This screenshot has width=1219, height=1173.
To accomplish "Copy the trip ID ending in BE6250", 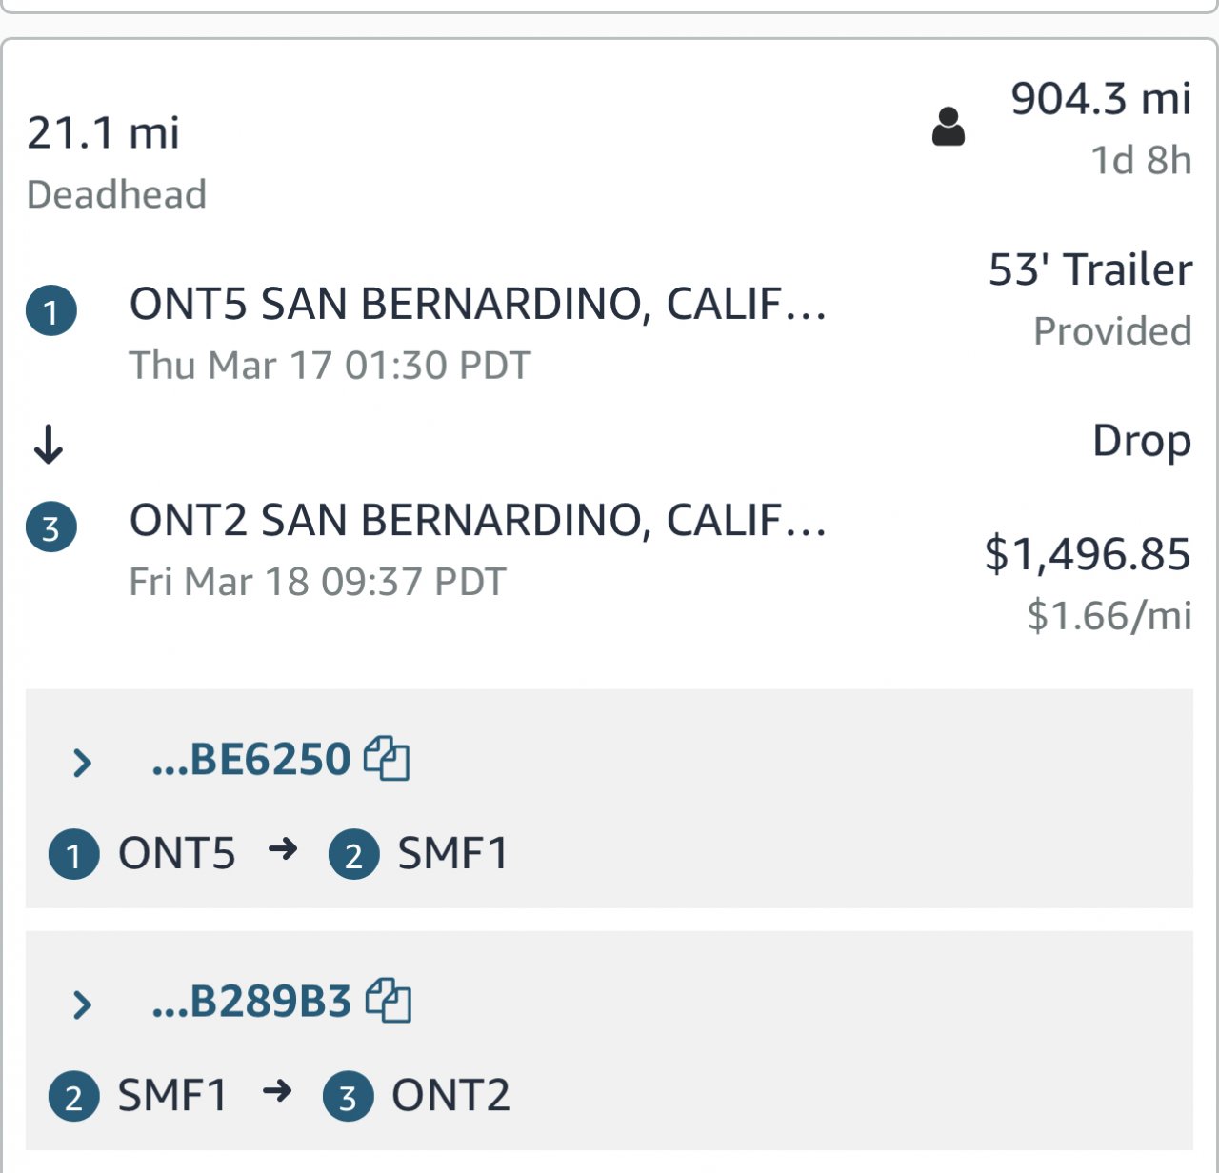I will (388, 759).
